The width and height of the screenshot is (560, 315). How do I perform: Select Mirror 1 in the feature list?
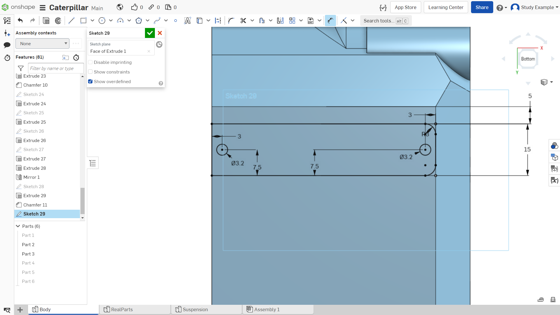(47, 177)
